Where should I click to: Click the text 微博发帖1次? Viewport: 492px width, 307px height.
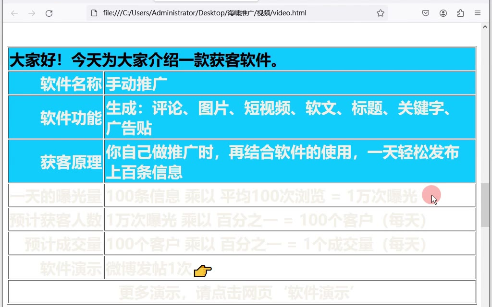[149, 268]
